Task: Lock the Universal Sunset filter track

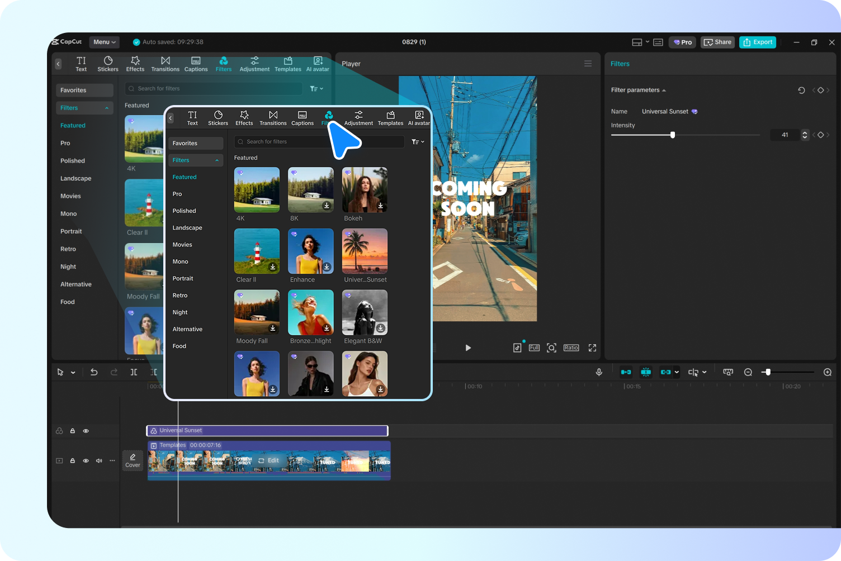Action: coord(73,430)
